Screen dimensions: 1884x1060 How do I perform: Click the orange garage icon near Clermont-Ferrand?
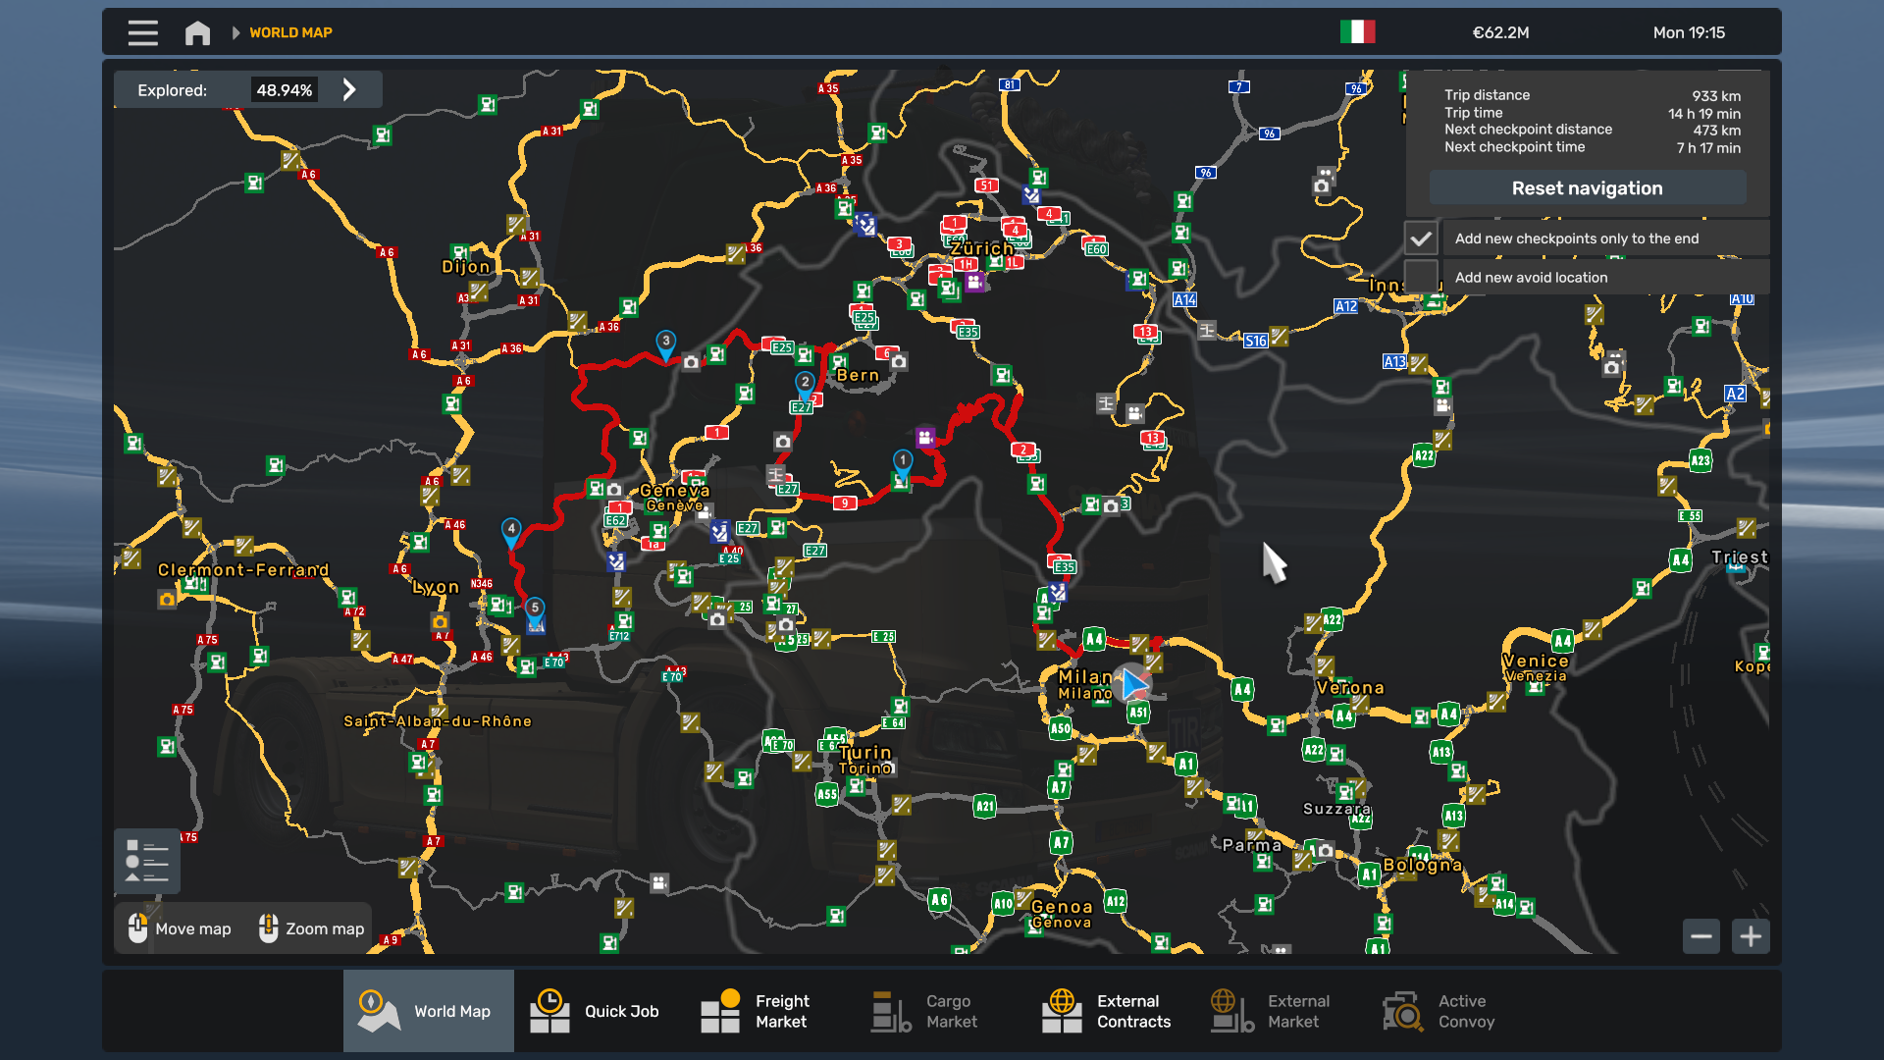(x=168, y=599)
